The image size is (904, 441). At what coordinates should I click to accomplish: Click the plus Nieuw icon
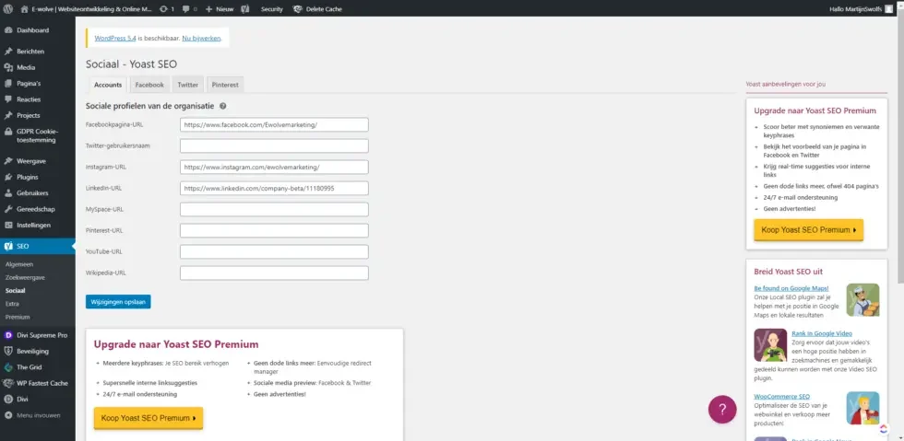(208, 9)
